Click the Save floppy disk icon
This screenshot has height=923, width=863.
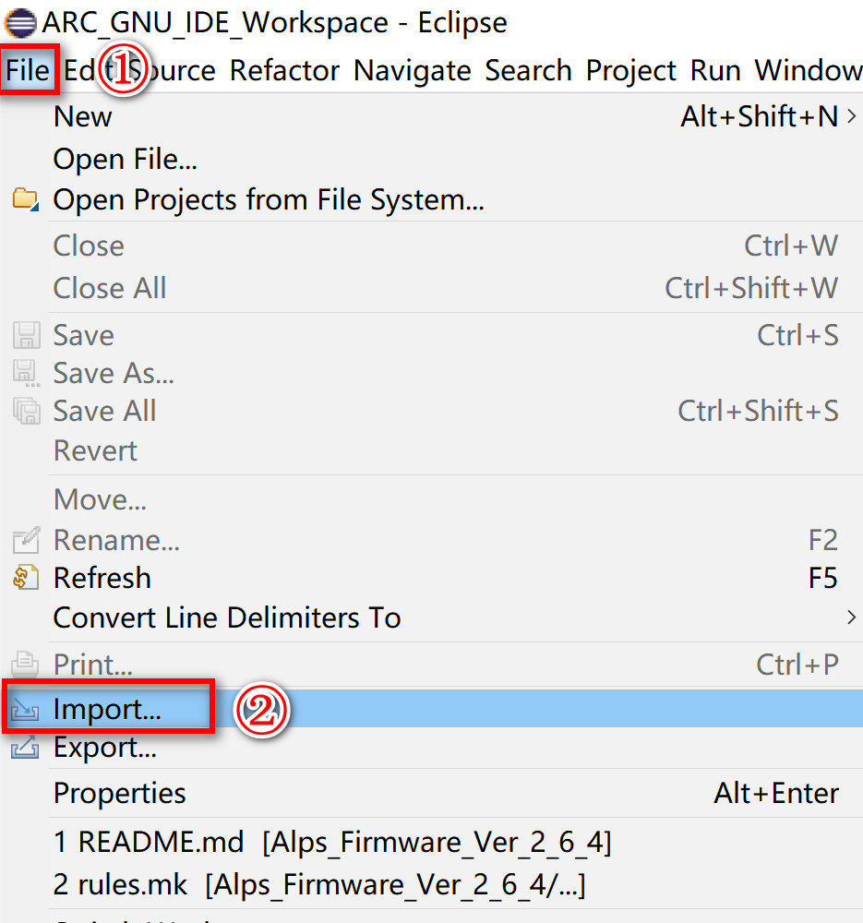point(26,335)
